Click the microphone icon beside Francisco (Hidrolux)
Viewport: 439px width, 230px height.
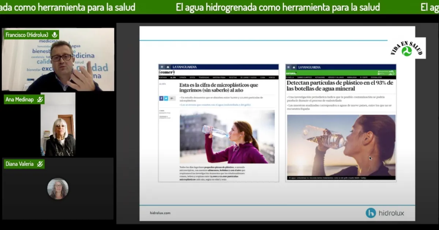(55, 35)
